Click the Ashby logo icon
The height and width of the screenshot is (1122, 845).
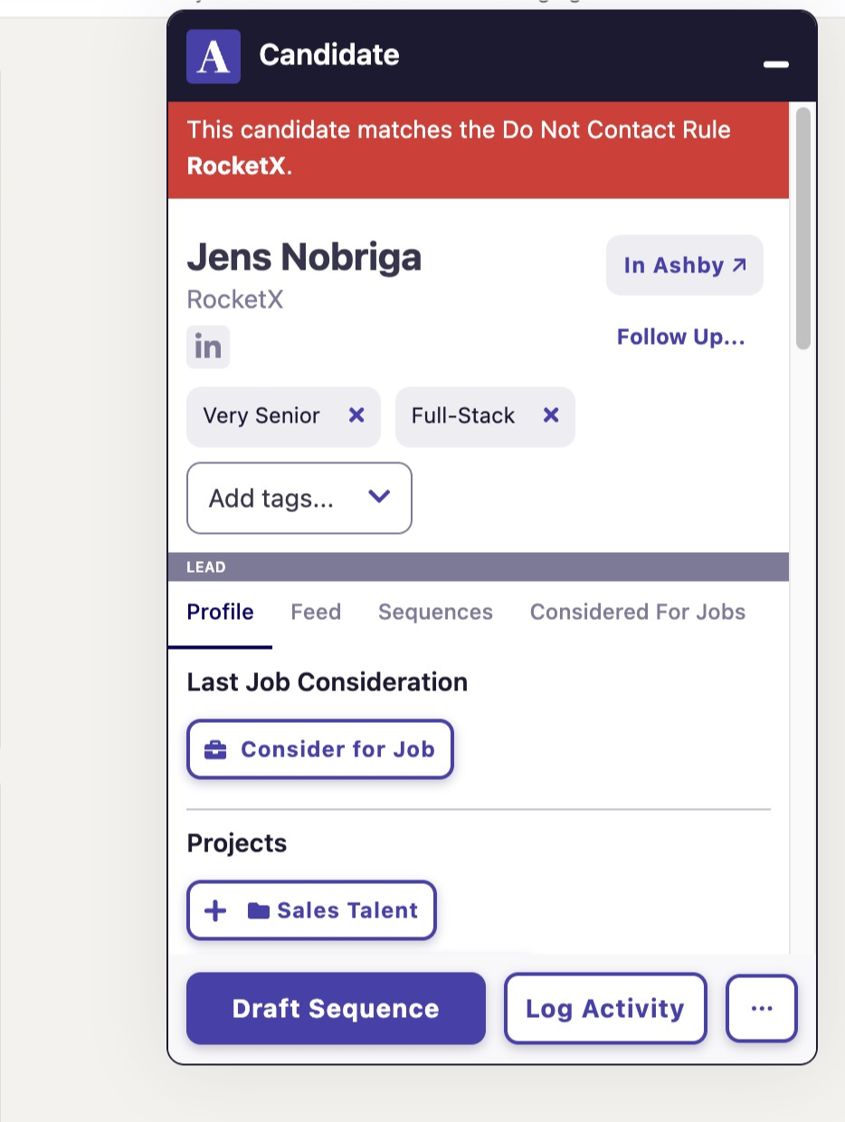point(214,56)
